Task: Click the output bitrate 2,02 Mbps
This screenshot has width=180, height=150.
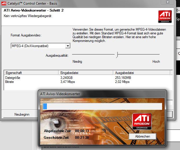Action: pyautogui.click(x=122, y=82)
